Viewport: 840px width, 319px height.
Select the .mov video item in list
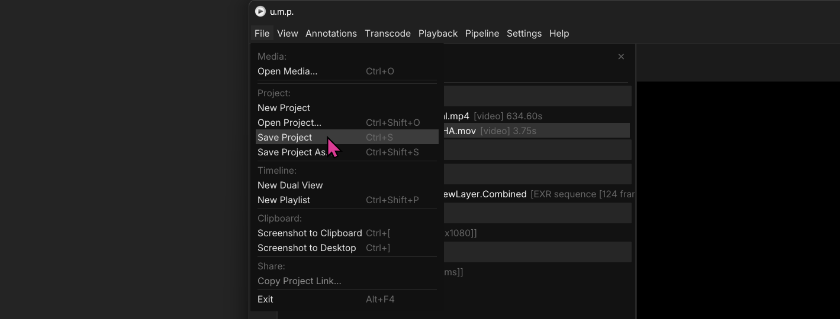(533, 131)
